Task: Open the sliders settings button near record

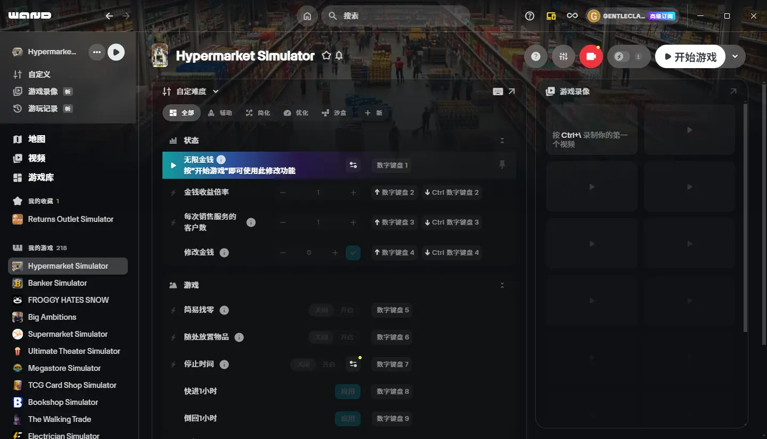Action: coord(564,56)
